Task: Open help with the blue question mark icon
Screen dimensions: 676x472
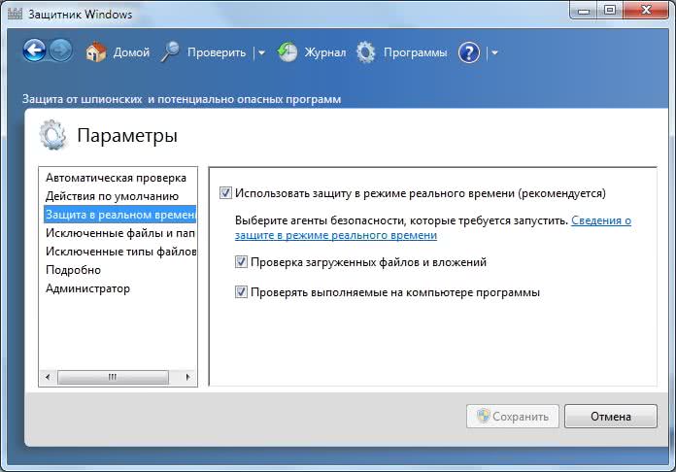Action: click(469, 52)
